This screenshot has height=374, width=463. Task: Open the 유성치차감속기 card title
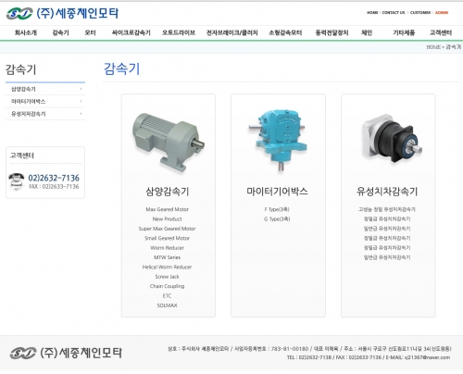point(387,192)
